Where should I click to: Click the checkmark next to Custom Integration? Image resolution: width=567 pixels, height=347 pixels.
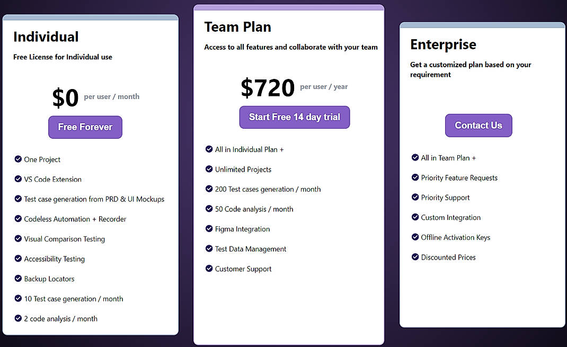pos(415,217)
